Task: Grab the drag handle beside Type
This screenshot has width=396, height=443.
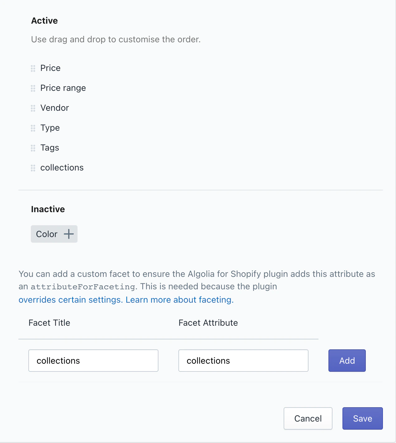Action: (x=33, y=128)
